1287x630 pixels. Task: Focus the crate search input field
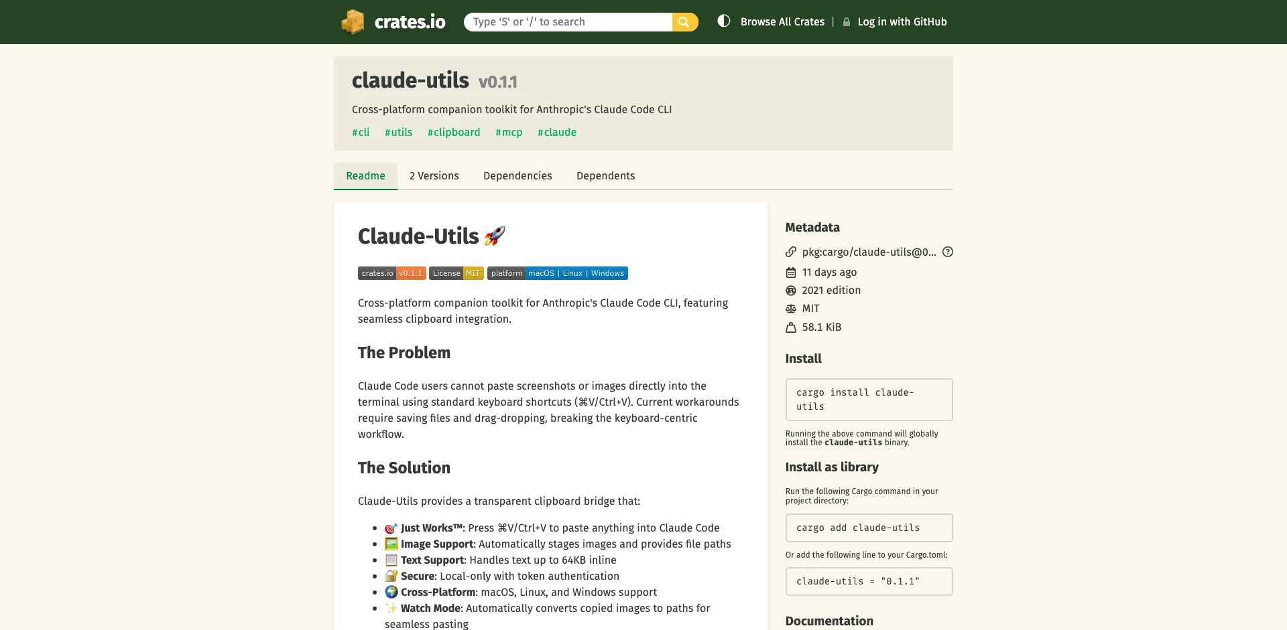568,22
